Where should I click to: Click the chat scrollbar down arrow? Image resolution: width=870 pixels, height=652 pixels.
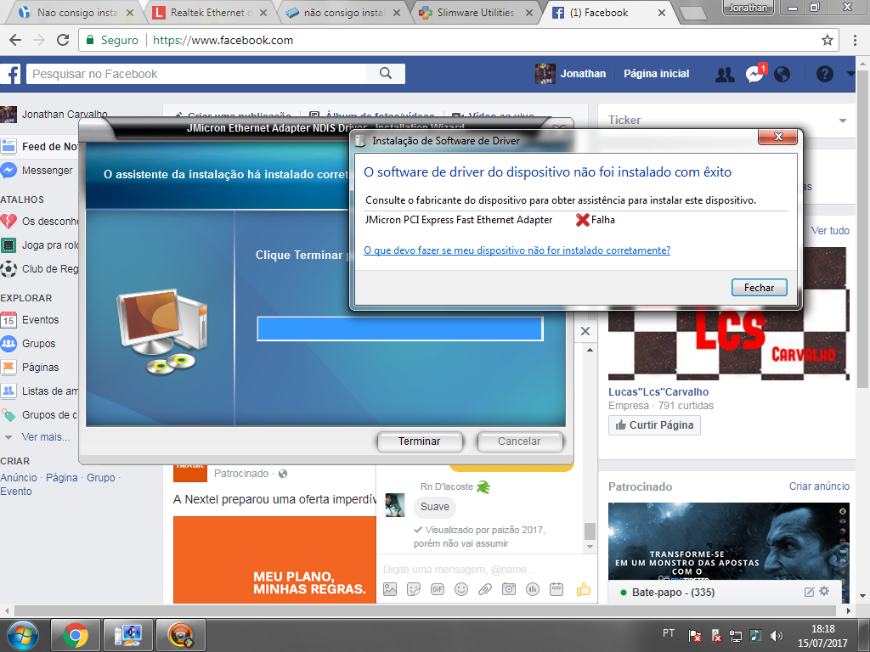point(590,546)
